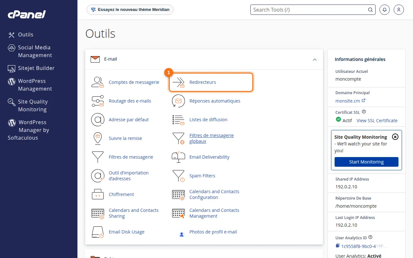This screenshot has height=258, width=413.
Task: Open the View SSL Certificate link
Action: coord(377,121)
